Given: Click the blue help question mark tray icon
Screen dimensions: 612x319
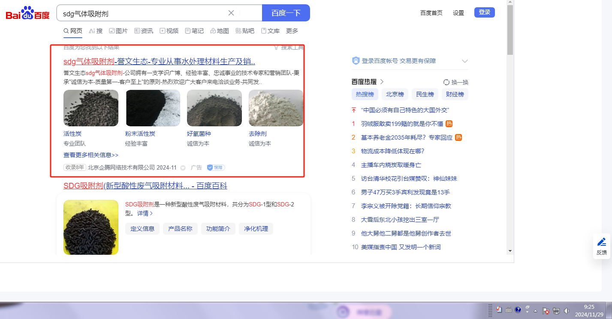Looking at the screenshot, I should (518, 310).
